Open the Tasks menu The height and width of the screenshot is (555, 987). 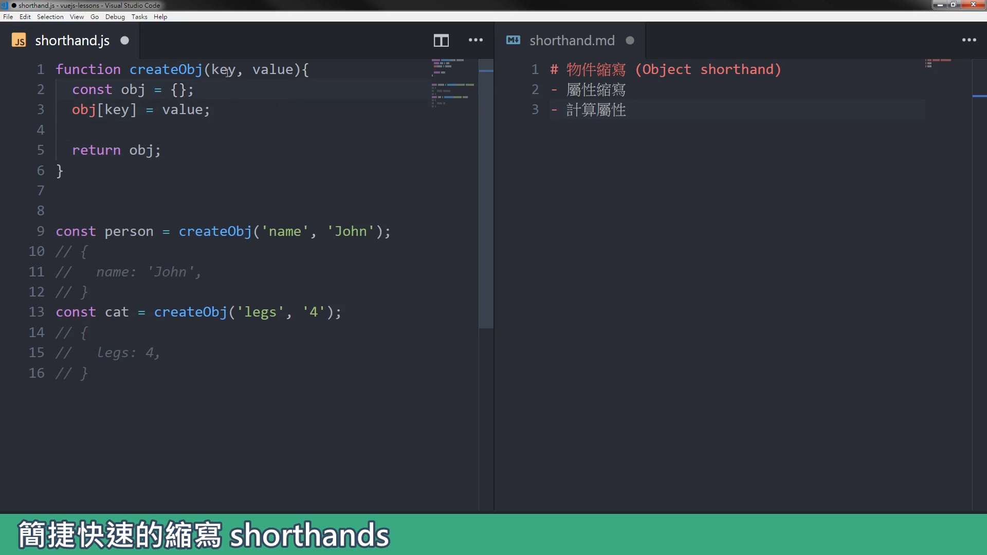(139, 16)
